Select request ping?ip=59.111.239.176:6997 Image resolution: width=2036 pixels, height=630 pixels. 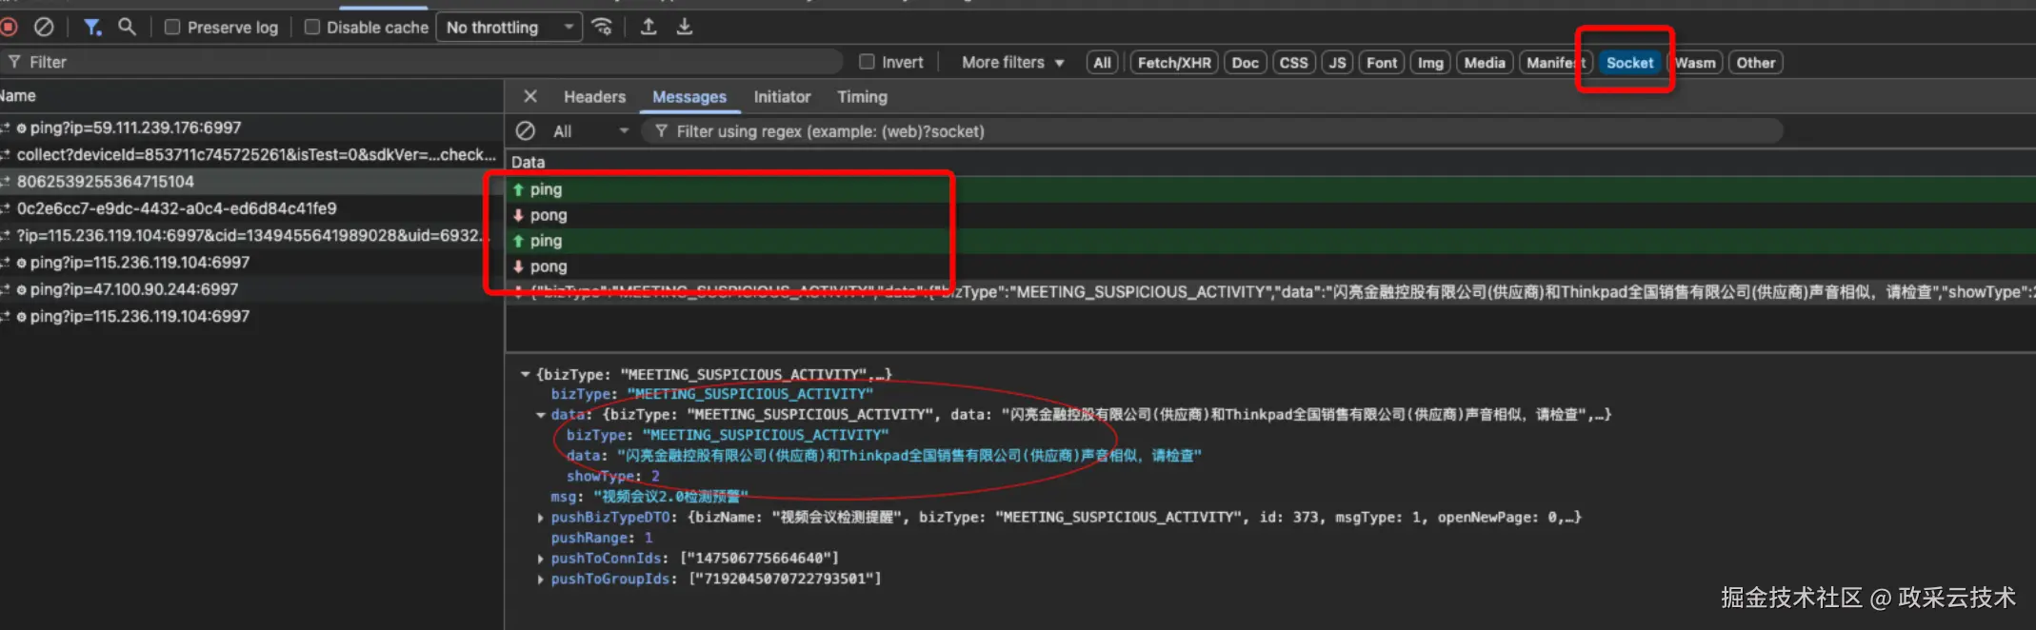(x=251, y=128)
